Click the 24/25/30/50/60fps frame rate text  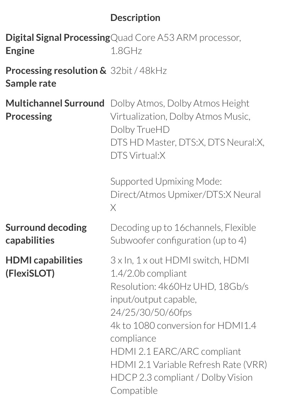point(151,312)
